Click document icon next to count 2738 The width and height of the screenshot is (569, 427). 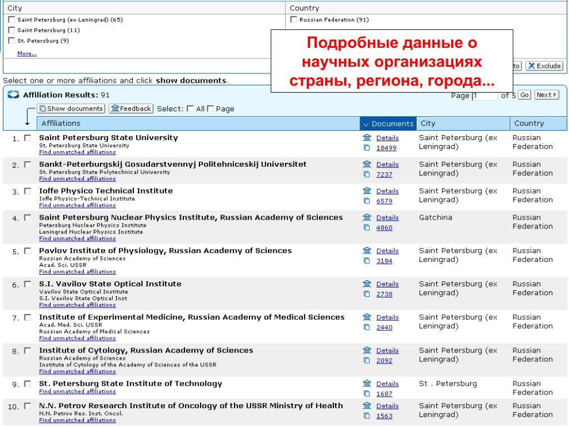[x=367, y=294]
